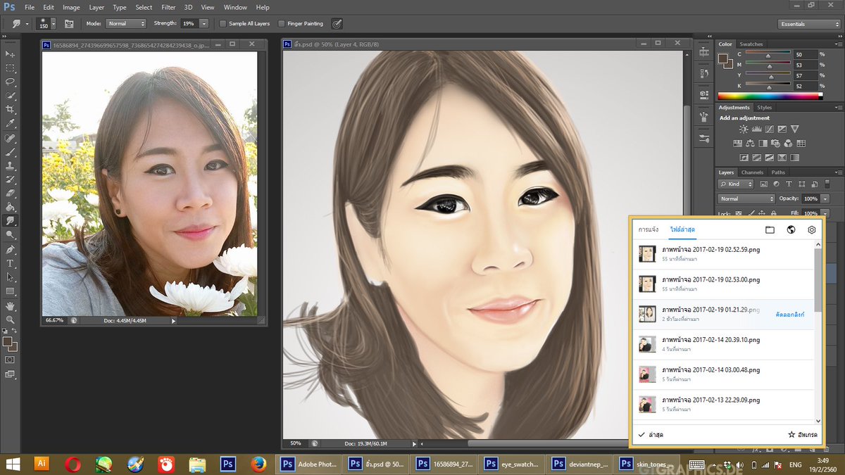Viewport: 845px width, 475px height.
Task: Open the Window menu
Action: [235, 7]
